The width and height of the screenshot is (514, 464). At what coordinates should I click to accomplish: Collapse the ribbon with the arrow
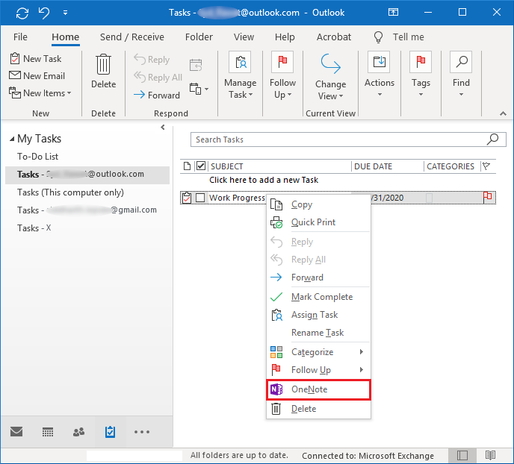[x=503, y=113]
